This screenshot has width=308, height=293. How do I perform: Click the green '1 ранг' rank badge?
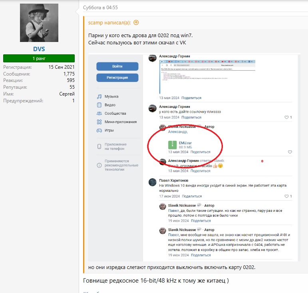[39, 58]
